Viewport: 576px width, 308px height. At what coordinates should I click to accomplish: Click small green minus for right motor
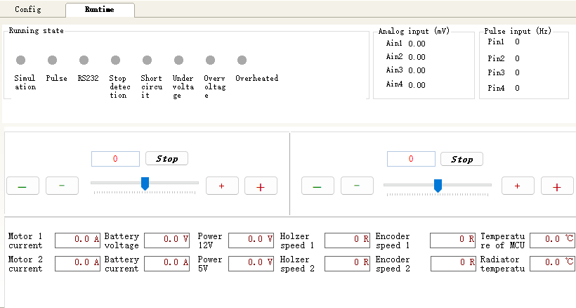[x=357, y=186]
